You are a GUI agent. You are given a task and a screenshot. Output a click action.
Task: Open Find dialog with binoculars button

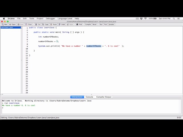pos(79,25)
